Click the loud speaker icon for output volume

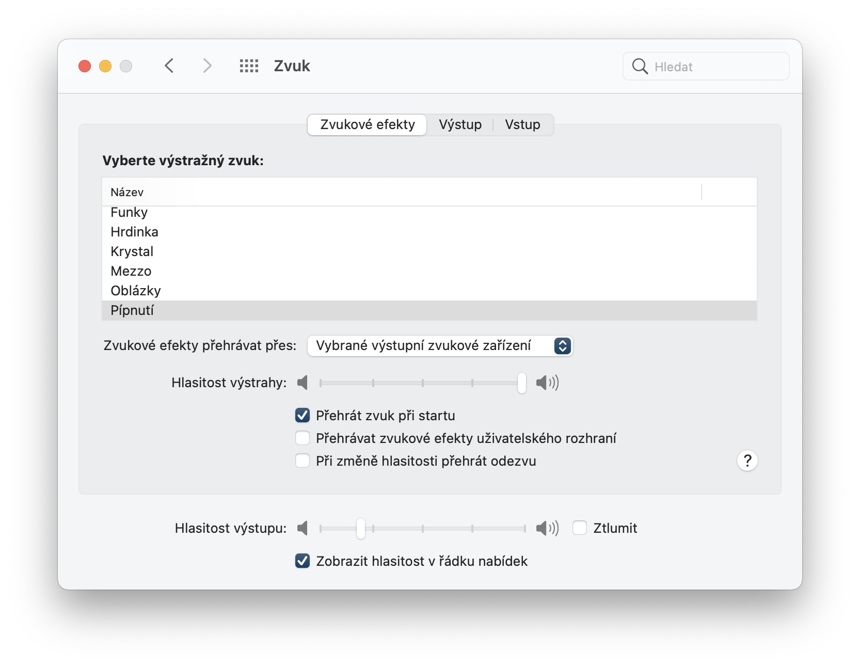tap(547, 528)
